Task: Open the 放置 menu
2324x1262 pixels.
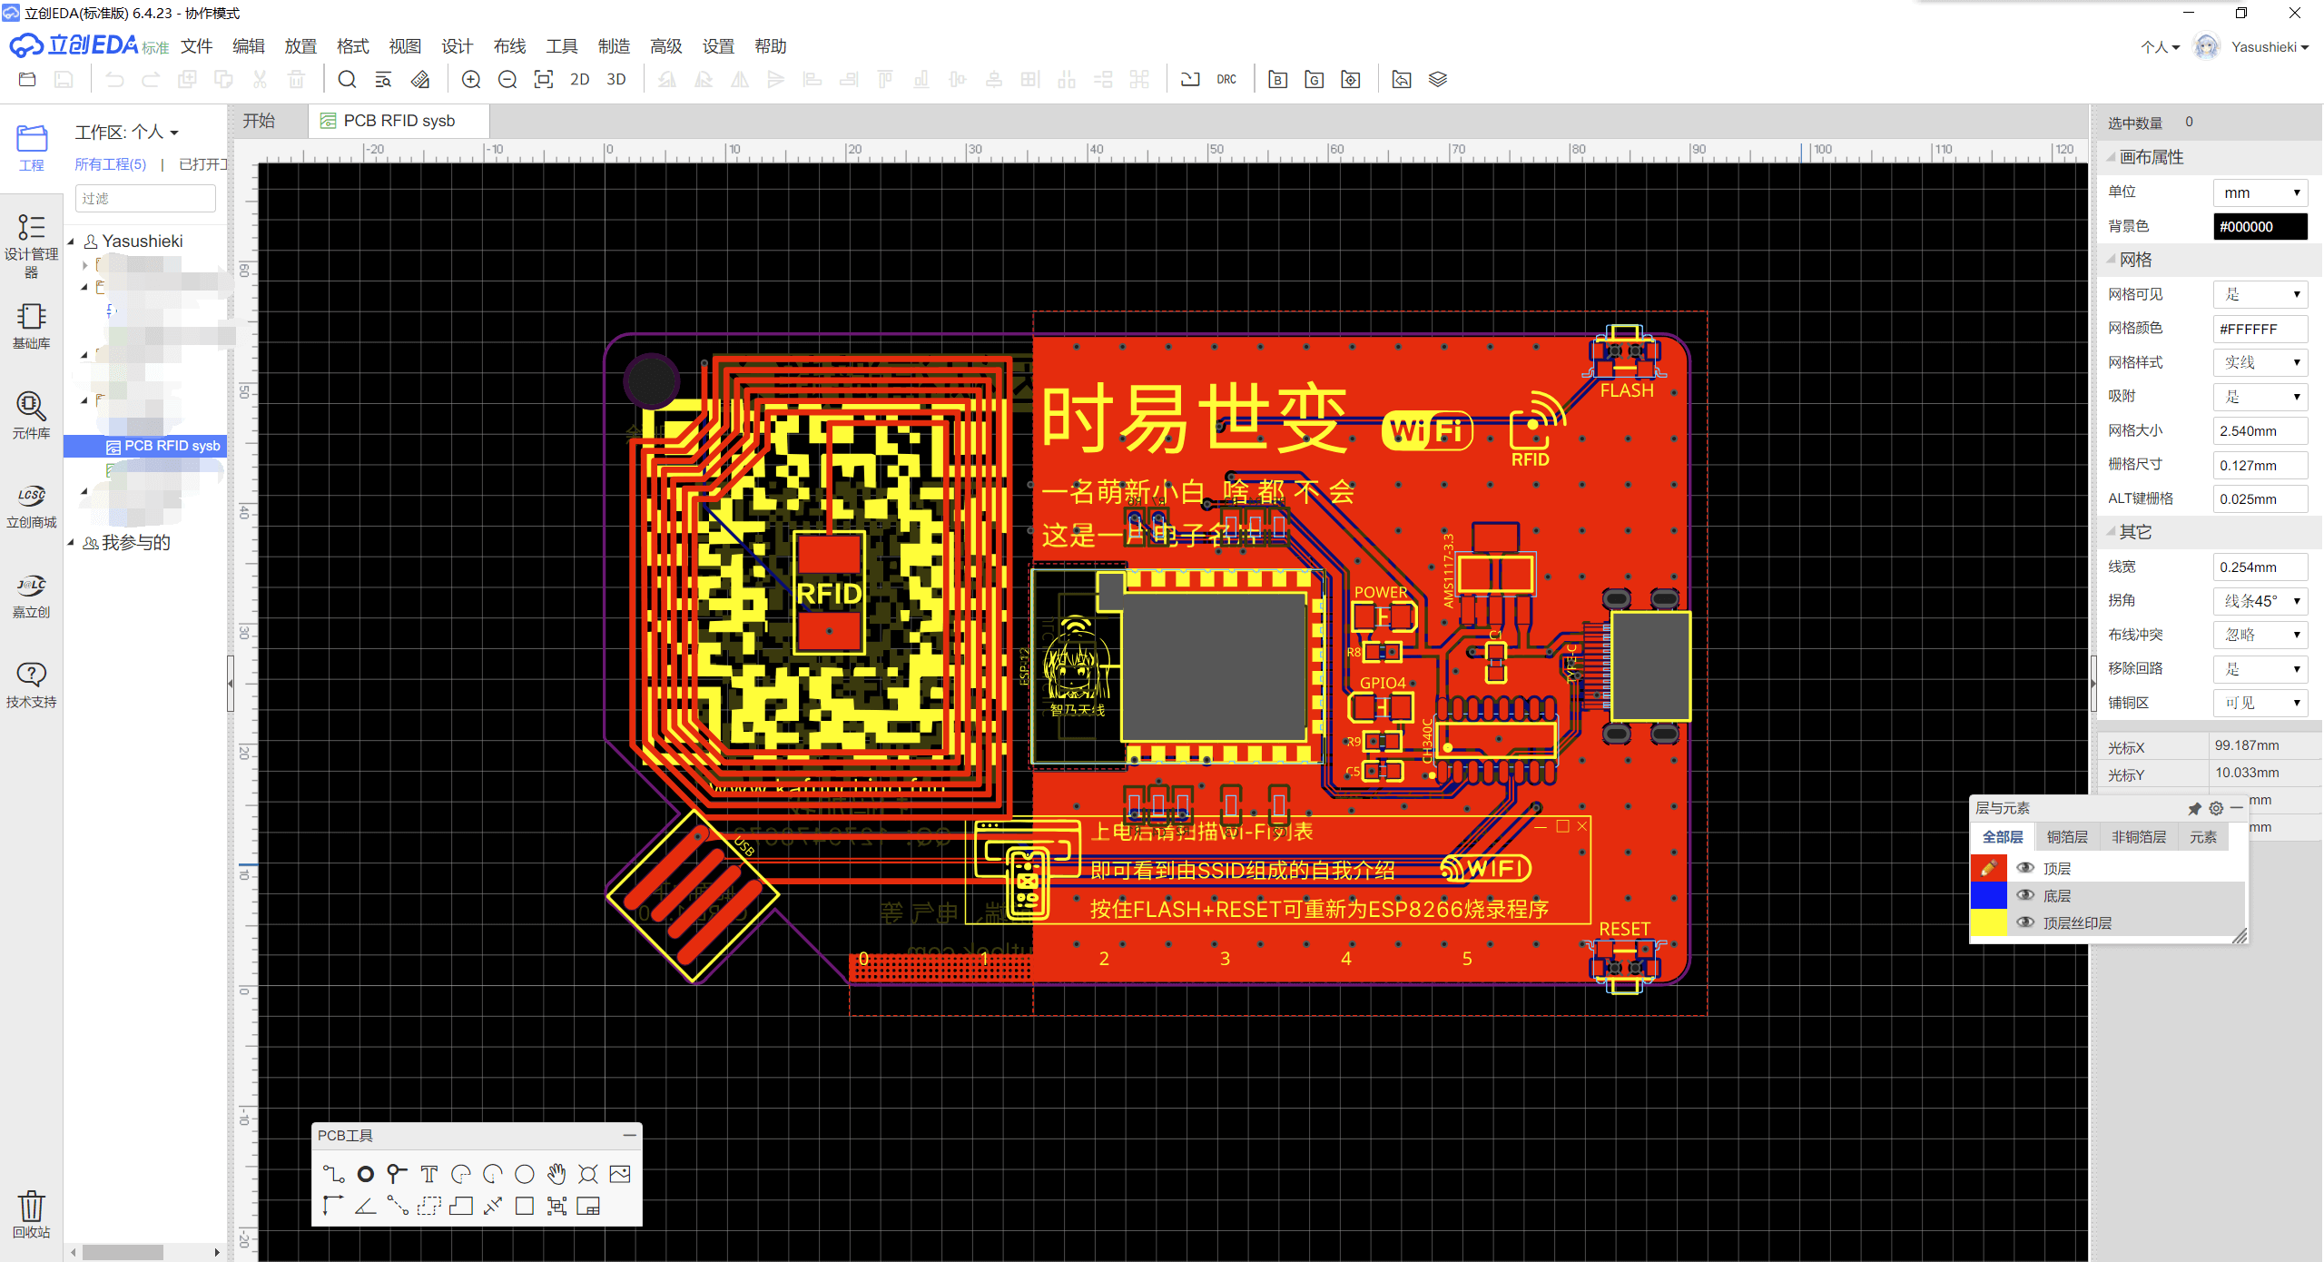Action: 300,46
